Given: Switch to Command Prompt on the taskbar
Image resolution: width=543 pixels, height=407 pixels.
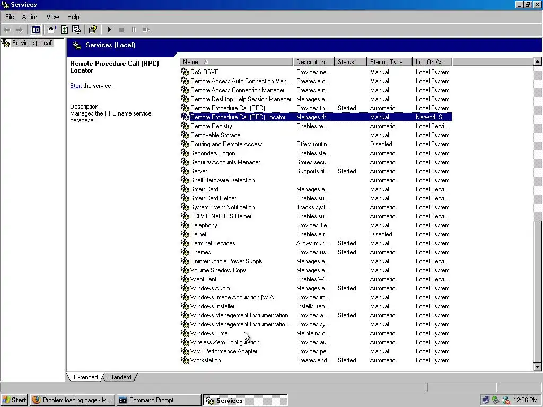Looking at the screenshot, I should click(159, 400).
